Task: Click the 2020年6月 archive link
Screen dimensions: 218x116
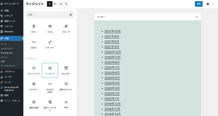Action: point(112,73)
